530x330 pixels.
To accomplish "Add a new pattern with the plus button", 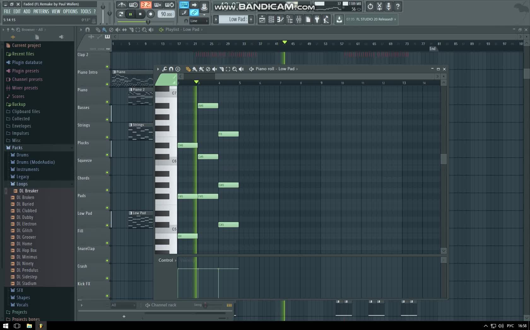I will coord(251,19).
